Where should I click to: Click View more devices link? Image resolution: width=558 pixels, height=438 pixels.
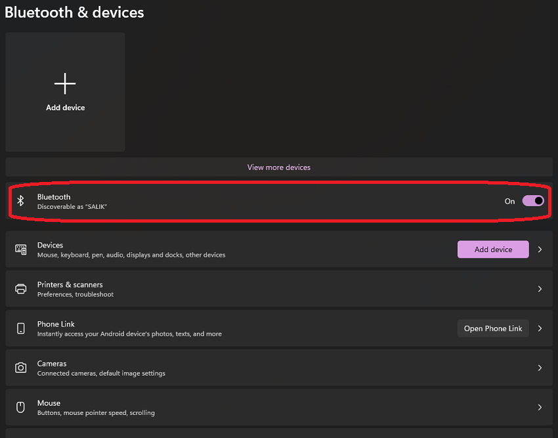click(x=278, y=167)
